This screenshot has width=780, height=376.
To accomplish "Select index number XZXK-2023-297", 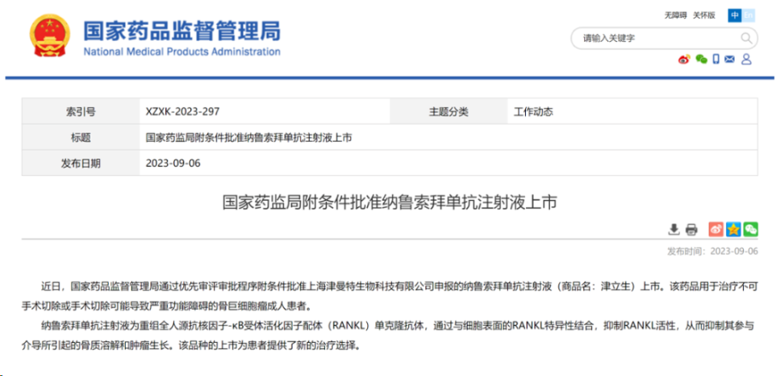I will (182, 112).
